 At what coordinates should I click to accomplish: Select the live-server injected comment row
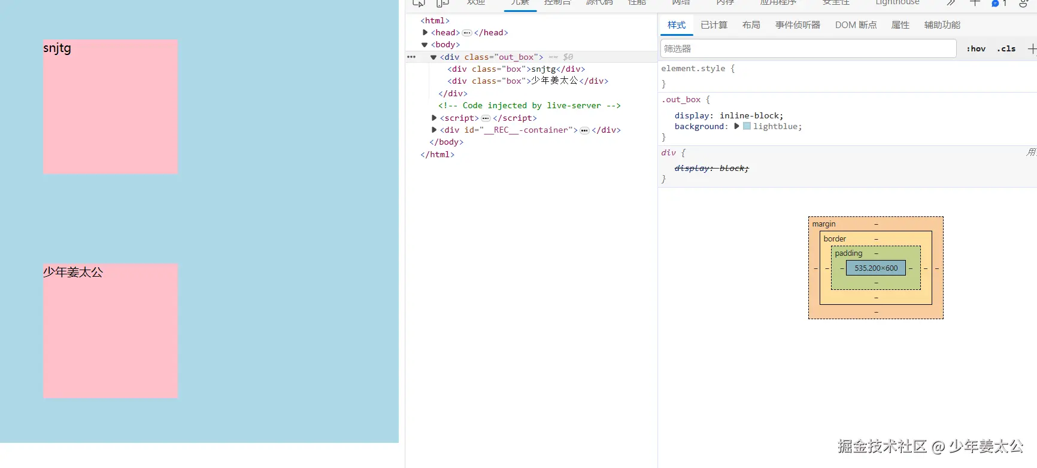529,106
